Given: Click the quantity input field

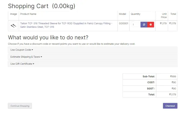Looking at the screenshot, I should pos(135,25).
